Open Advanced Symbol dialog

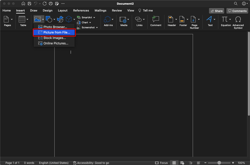tap(238, 22)
